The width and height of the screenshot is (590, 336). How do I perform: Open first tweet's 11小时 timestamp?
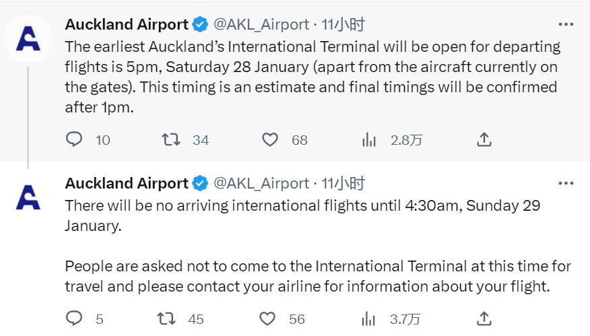click(x=343, y=25)
